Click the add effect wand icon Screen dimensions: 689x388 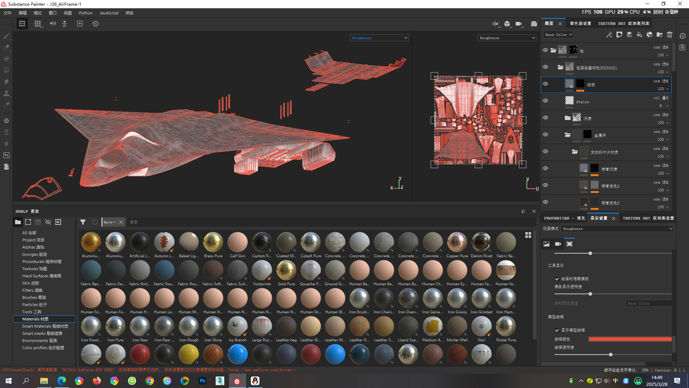click(x=609, y=34)
